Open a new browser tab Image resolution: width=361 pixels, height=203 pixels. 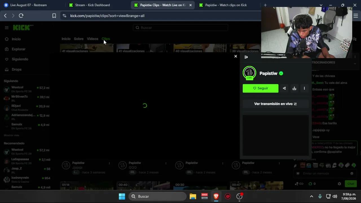(x=265, y=5)
